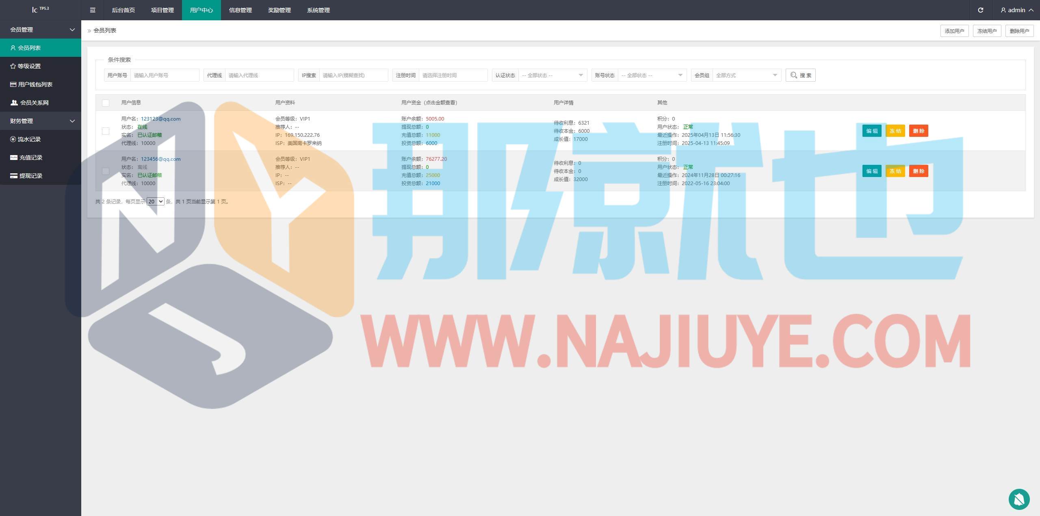Viewport: 1040px width, 516px height.
Task: Click the refresh icon in top bar
Action: coord(980,10)
